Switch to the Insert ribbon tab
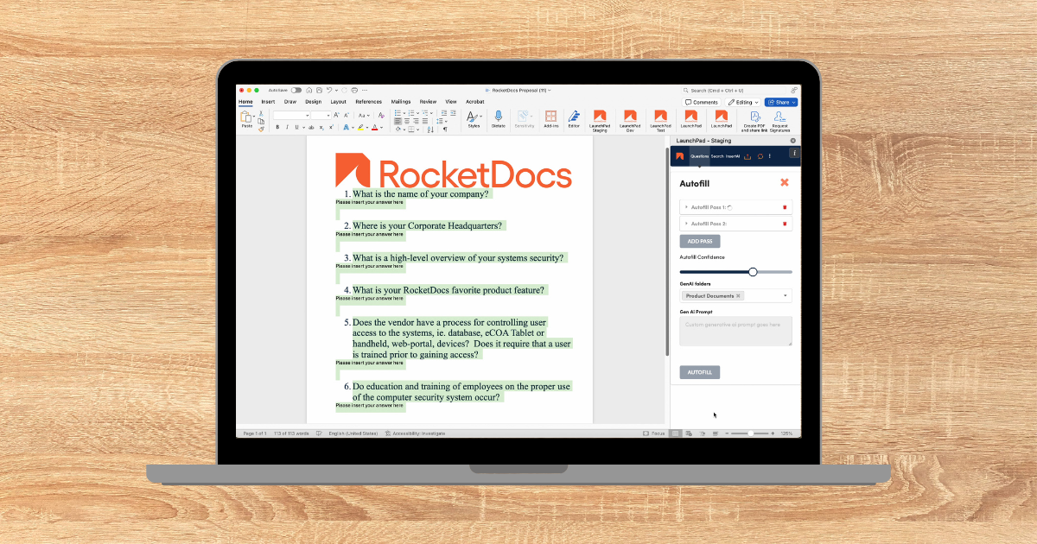 click(x=268, y=102)
